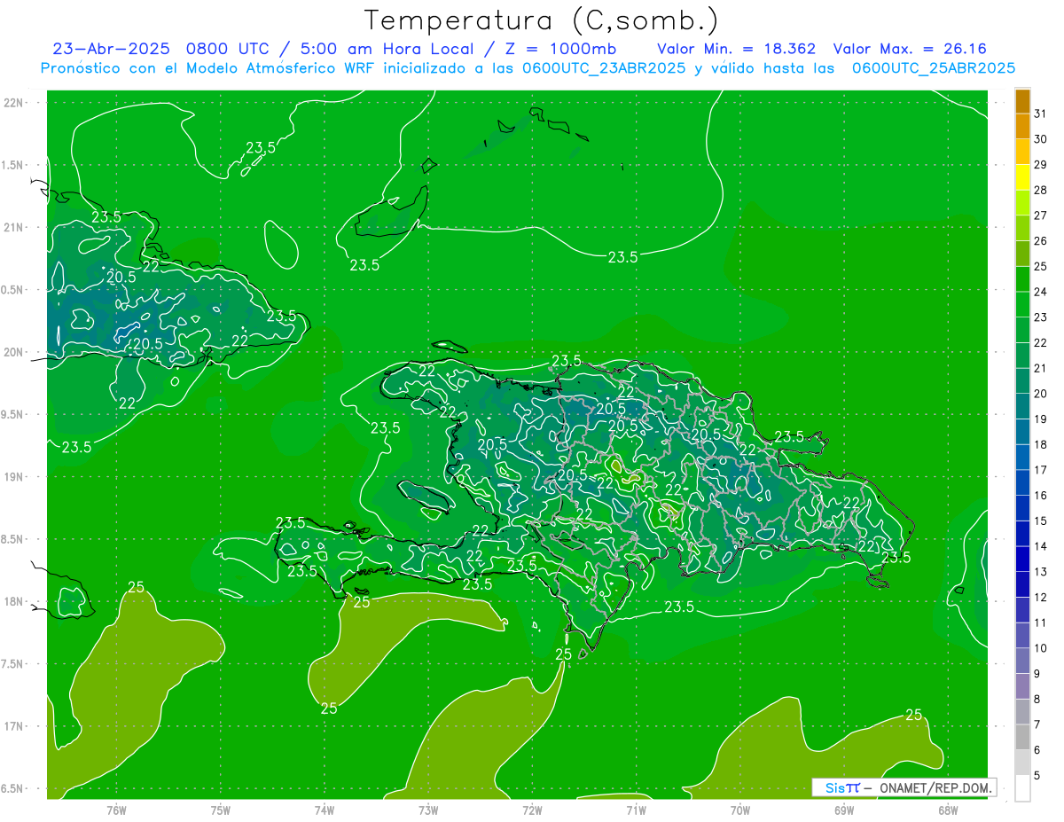Click the "26" color bar label
1064x822 pixels.
(1041, 241)
